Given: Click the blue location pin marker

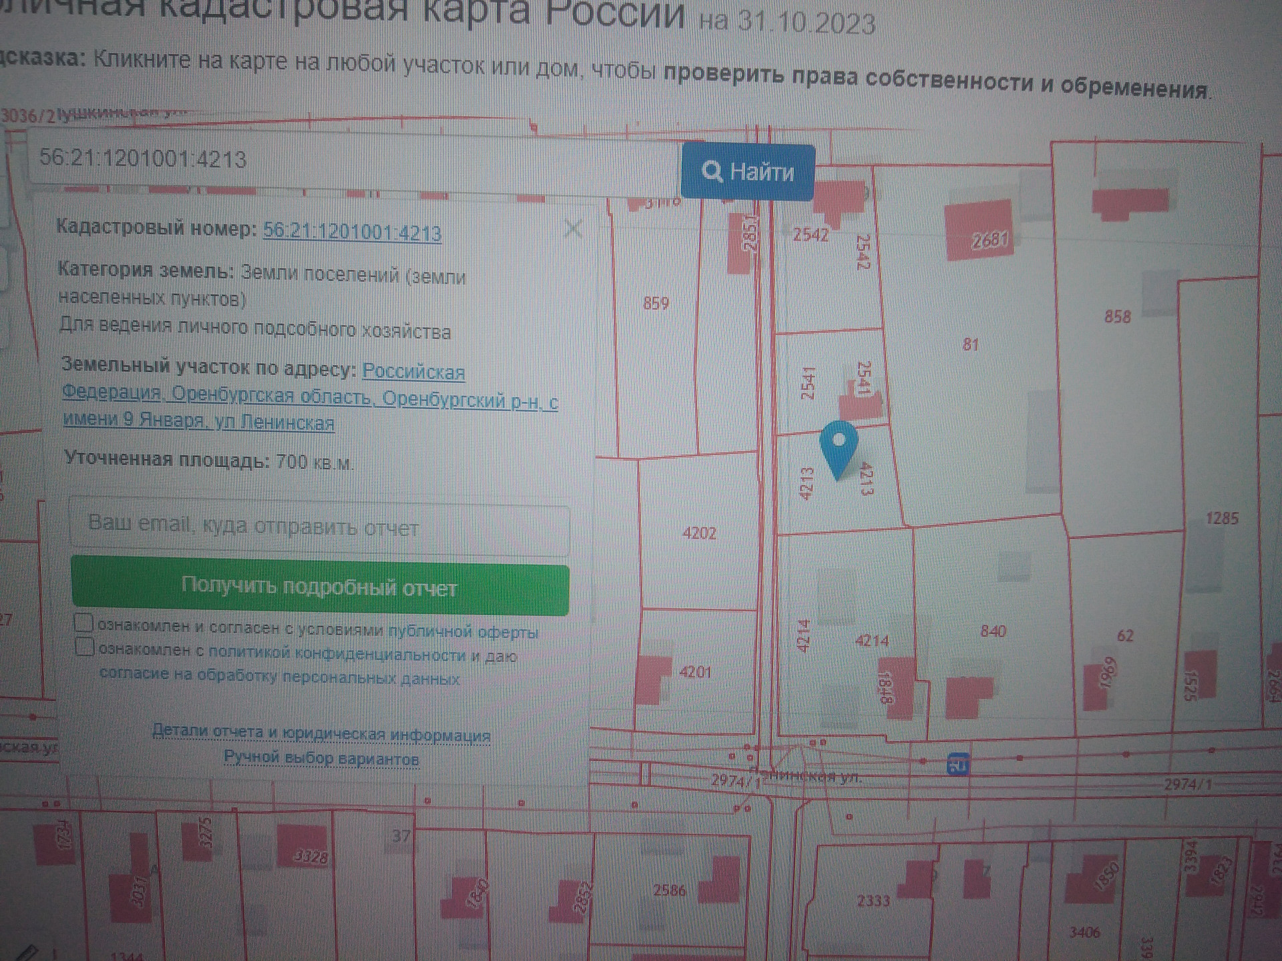Looking at the screenshot, I should 839,446.
